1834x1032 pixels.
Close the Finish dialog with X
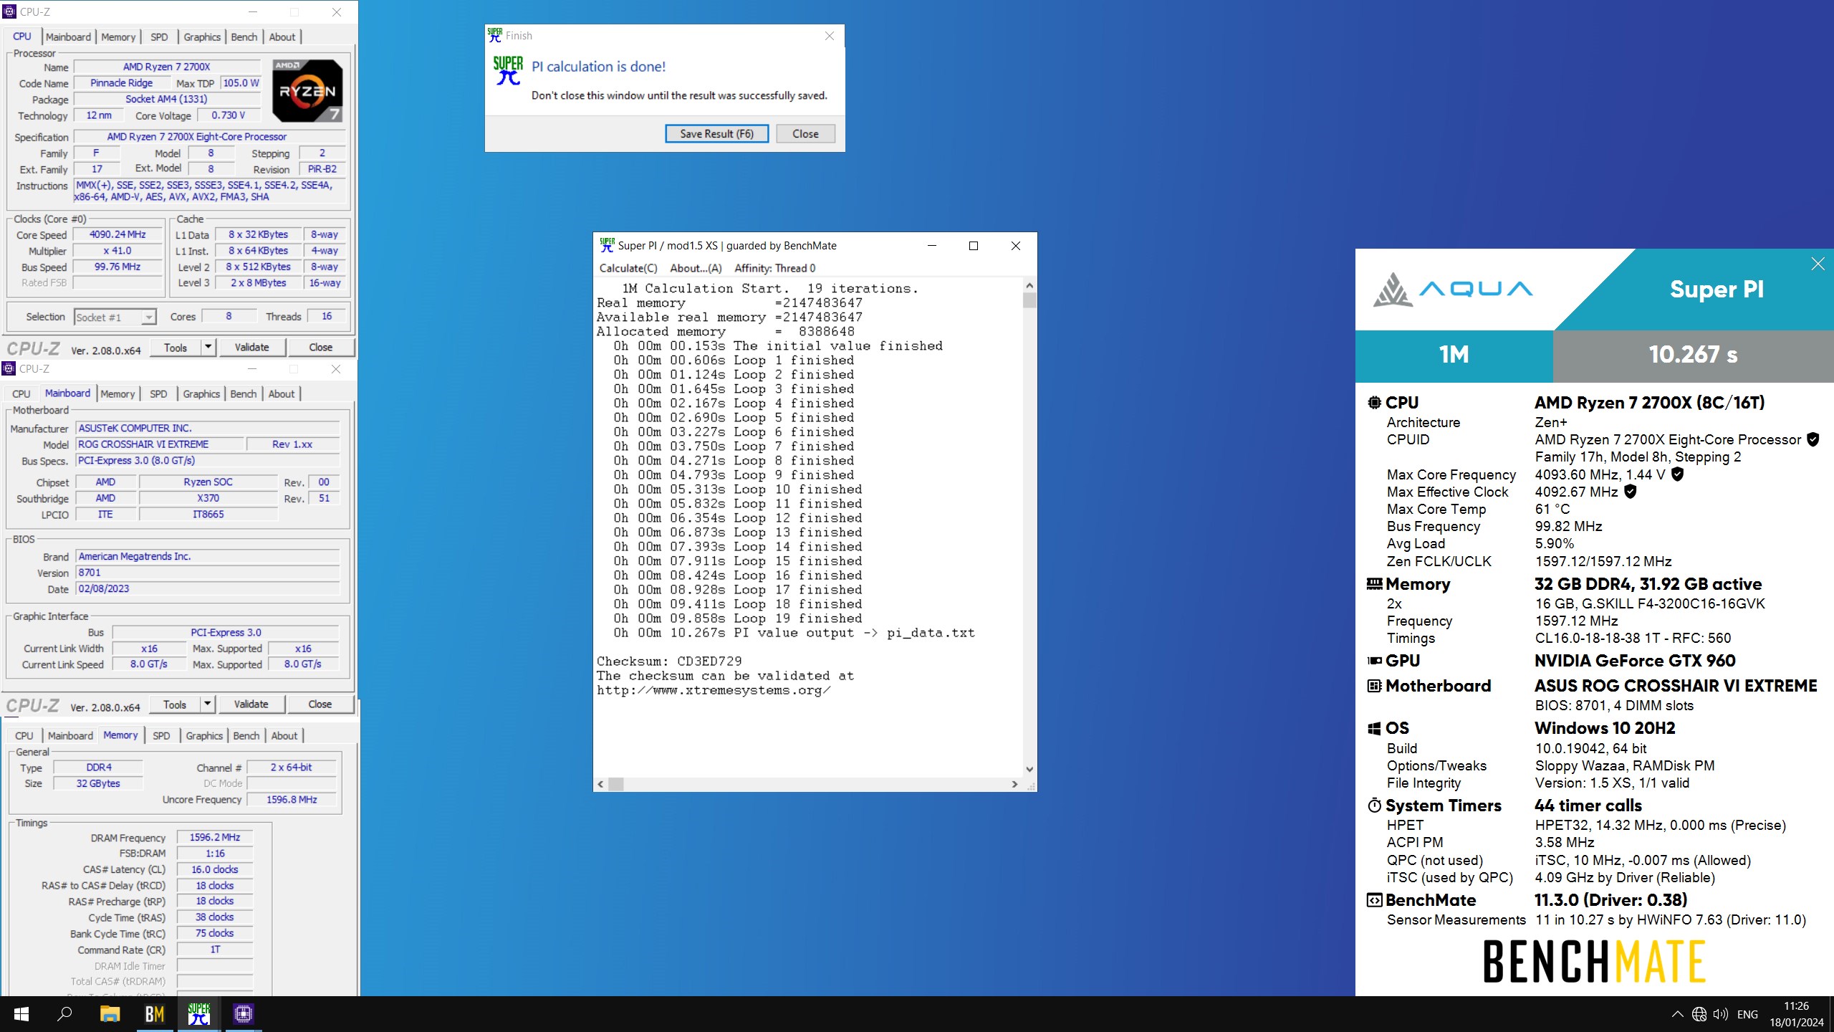pos(830,36)
